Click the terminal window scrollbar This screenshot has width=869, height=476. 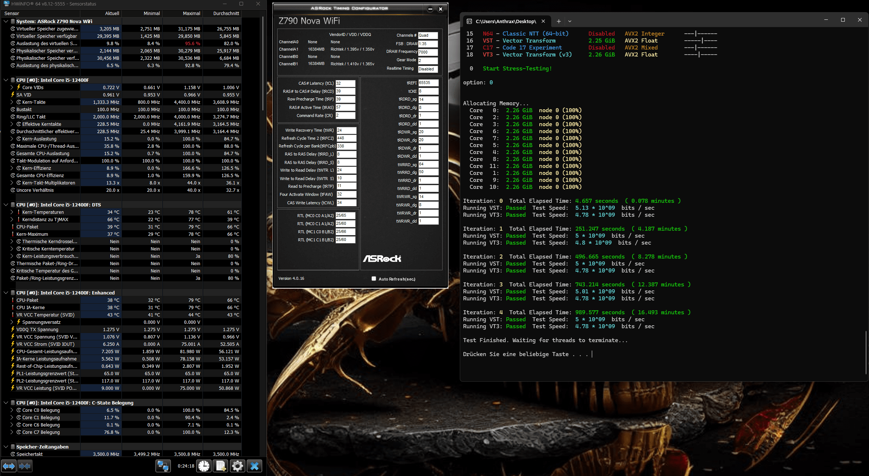point(866,352)
